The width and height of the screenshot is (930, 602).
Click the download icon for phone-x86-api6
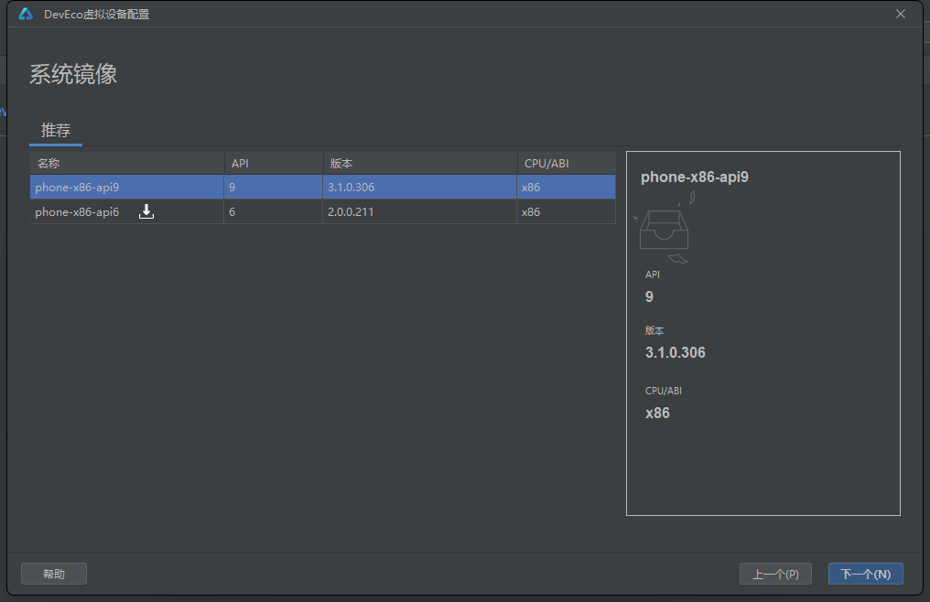click(x=146, y=211)
